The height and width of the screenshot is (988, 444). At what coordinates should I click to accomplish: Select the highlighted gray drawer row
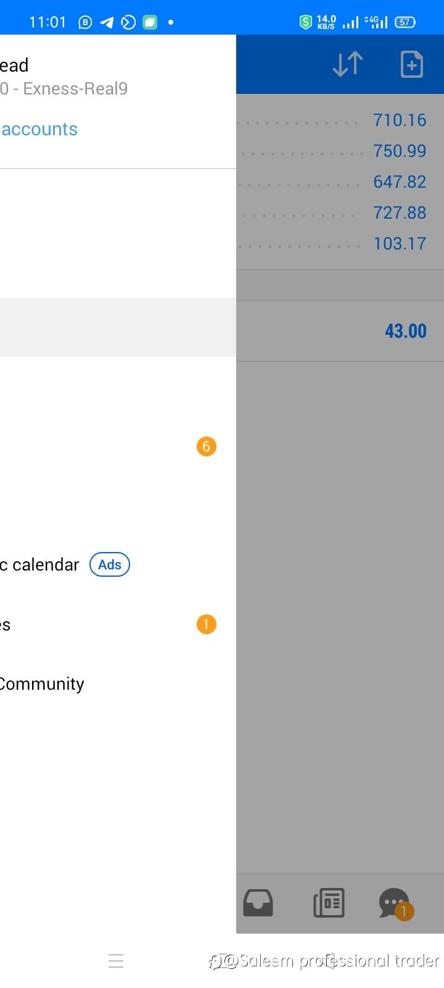tap(117, 327)
